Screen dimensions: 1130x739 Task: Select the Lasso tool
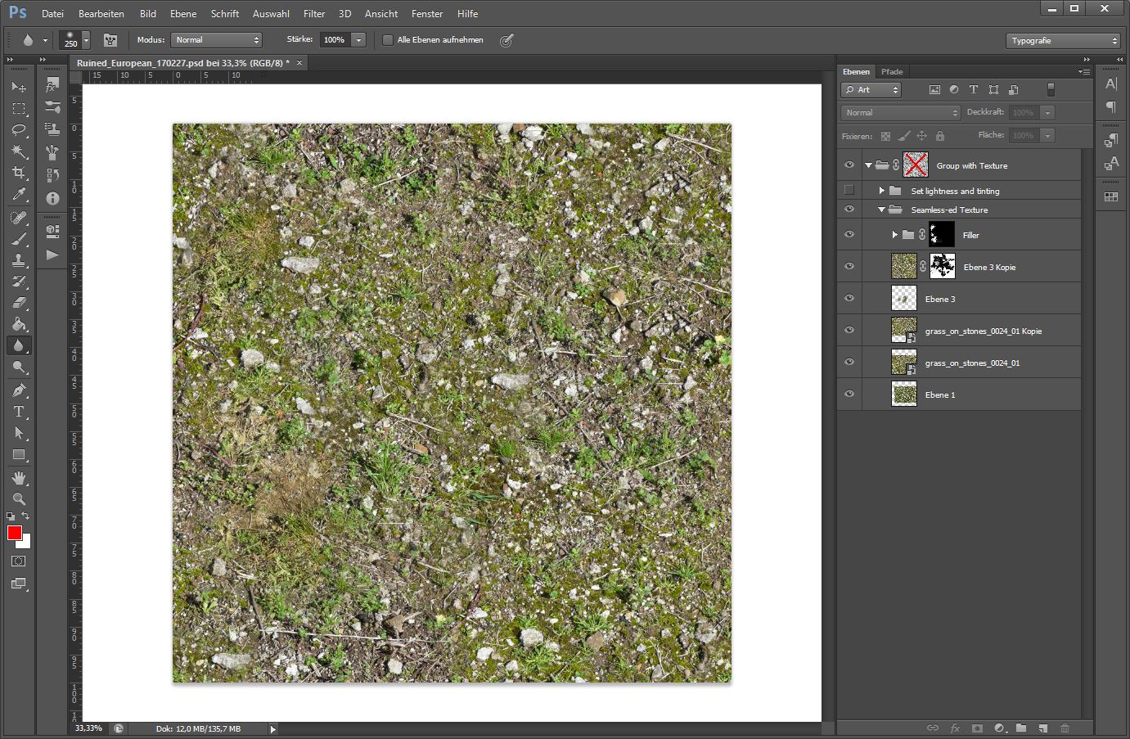(x=19, y=130)
